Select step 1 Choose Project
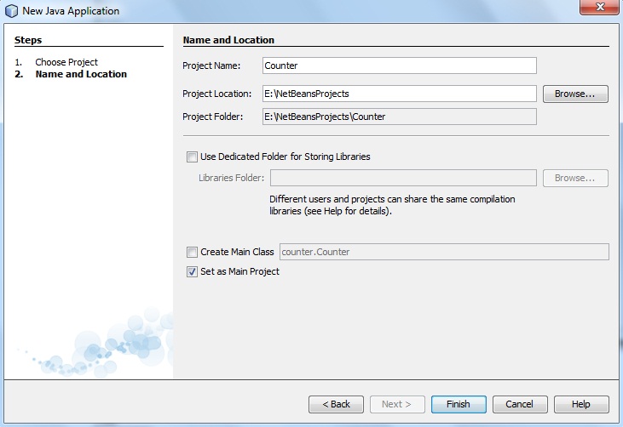623x427 pixels. [x=66, y=62]
